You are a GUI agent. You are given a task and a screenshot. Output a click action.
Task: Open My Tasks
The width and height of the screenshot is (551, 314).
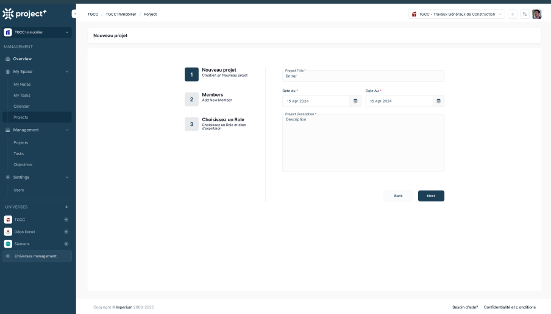22,96
